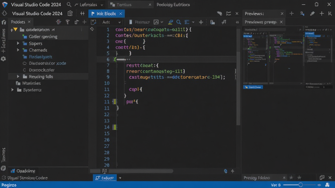Click the plus icon in editor toolbar
The width and height of the screenshot is (335, 188).
coord(201,22)
